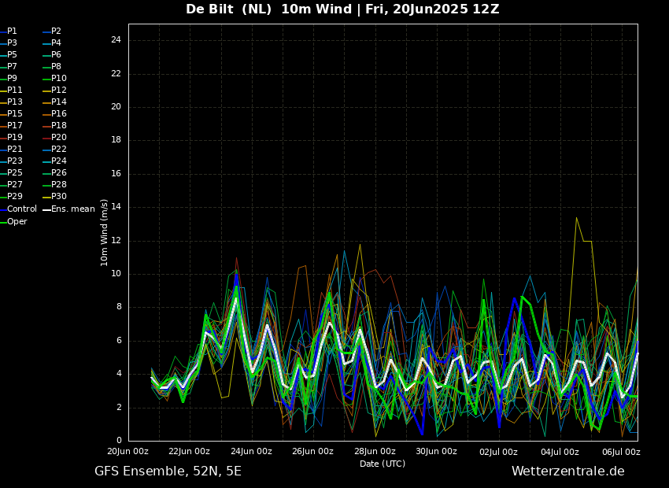Click the Control legend entry

pyautogui.click(x=21, y=209)
